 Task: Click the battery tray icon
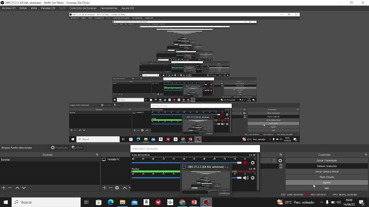point(333,202)
